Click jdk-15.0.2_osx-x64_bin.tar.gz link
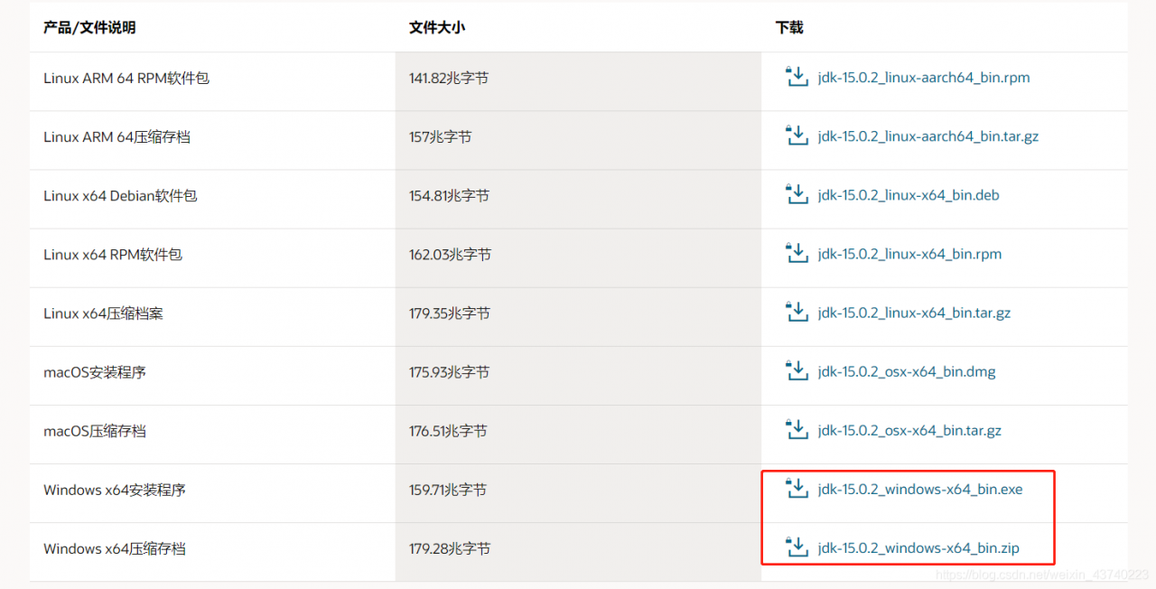 tap(909, 431)
